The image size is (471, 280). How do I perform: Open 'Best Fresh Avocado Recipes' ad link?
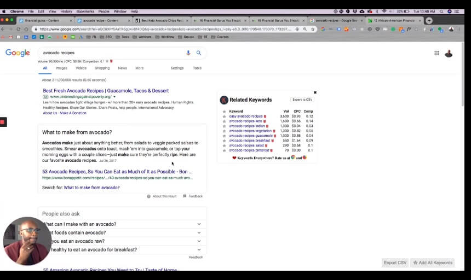(x=106, y=91)
